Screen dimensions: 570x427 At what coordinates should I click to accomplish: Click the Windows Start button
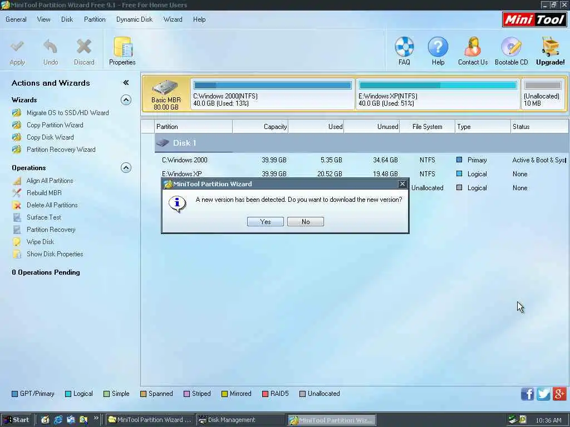16,420
